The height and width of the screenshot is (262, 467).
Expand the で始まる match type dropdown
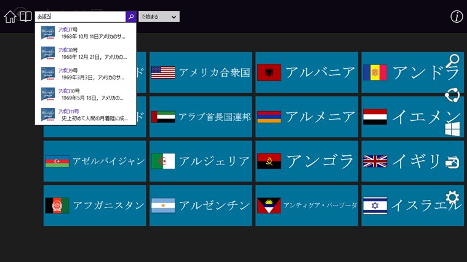coord(159,17)
